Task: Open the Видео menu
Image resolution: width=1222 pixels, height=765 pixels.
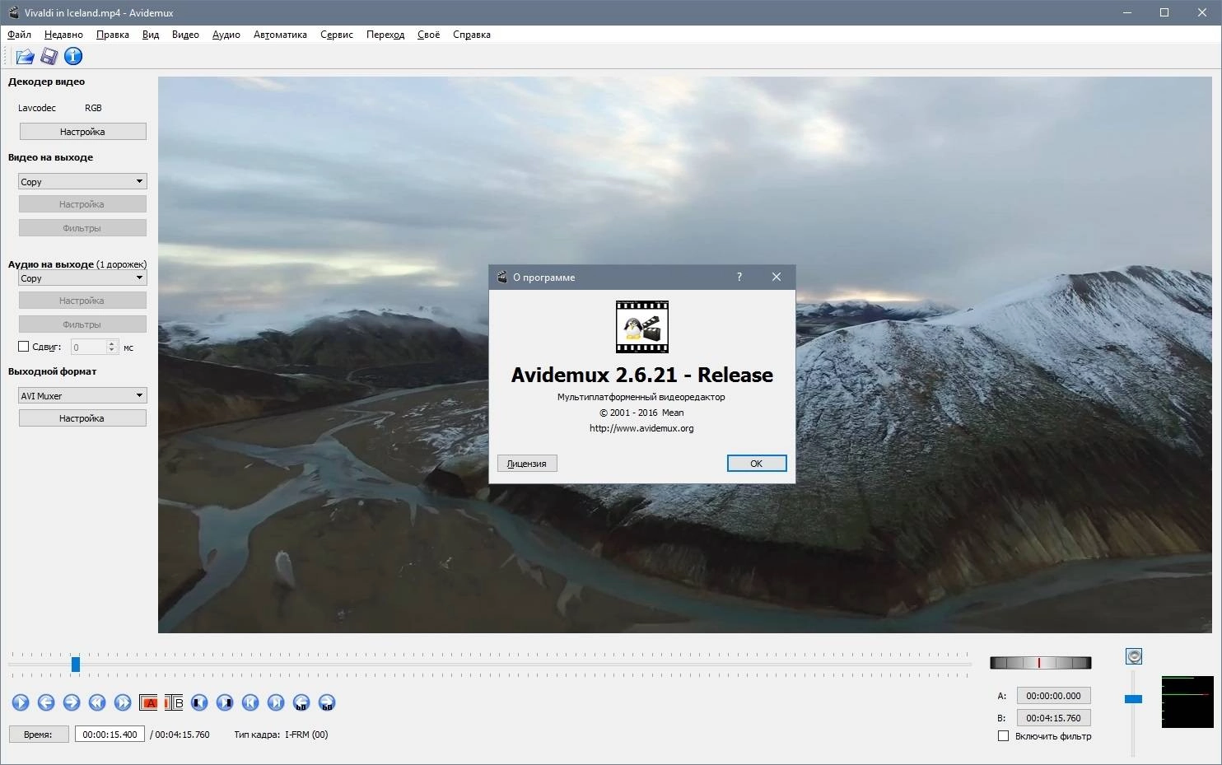Action: 185,35
